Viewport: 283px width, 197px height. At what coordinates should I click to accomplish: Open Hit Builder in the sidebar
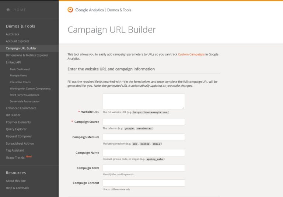[x=13, y=115]
